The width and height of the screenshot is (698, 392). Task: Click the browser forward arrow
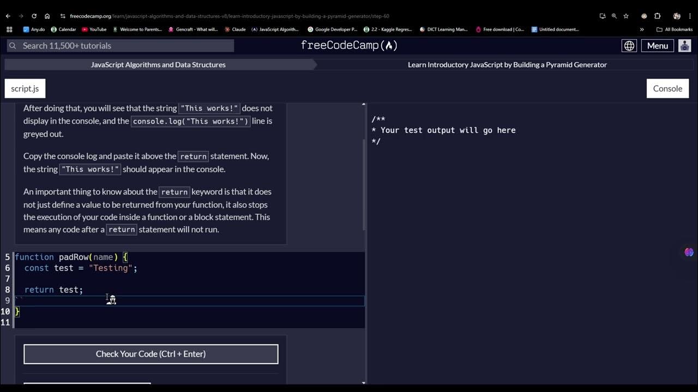click(21, 16)
